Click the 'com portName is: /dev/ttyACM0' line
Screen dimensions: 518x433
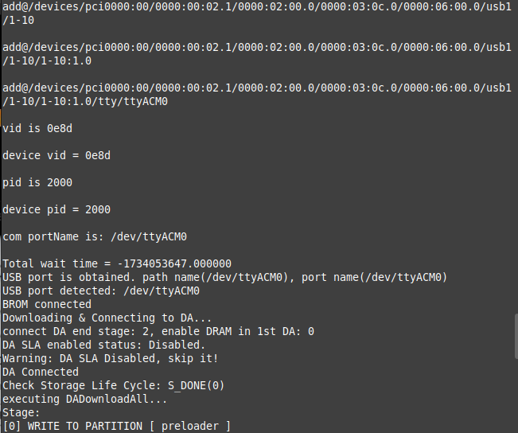pos(95,236)
